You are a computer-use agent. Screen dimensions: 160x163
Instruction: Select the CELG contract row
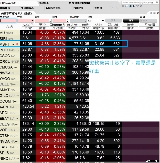click(10, 124)
